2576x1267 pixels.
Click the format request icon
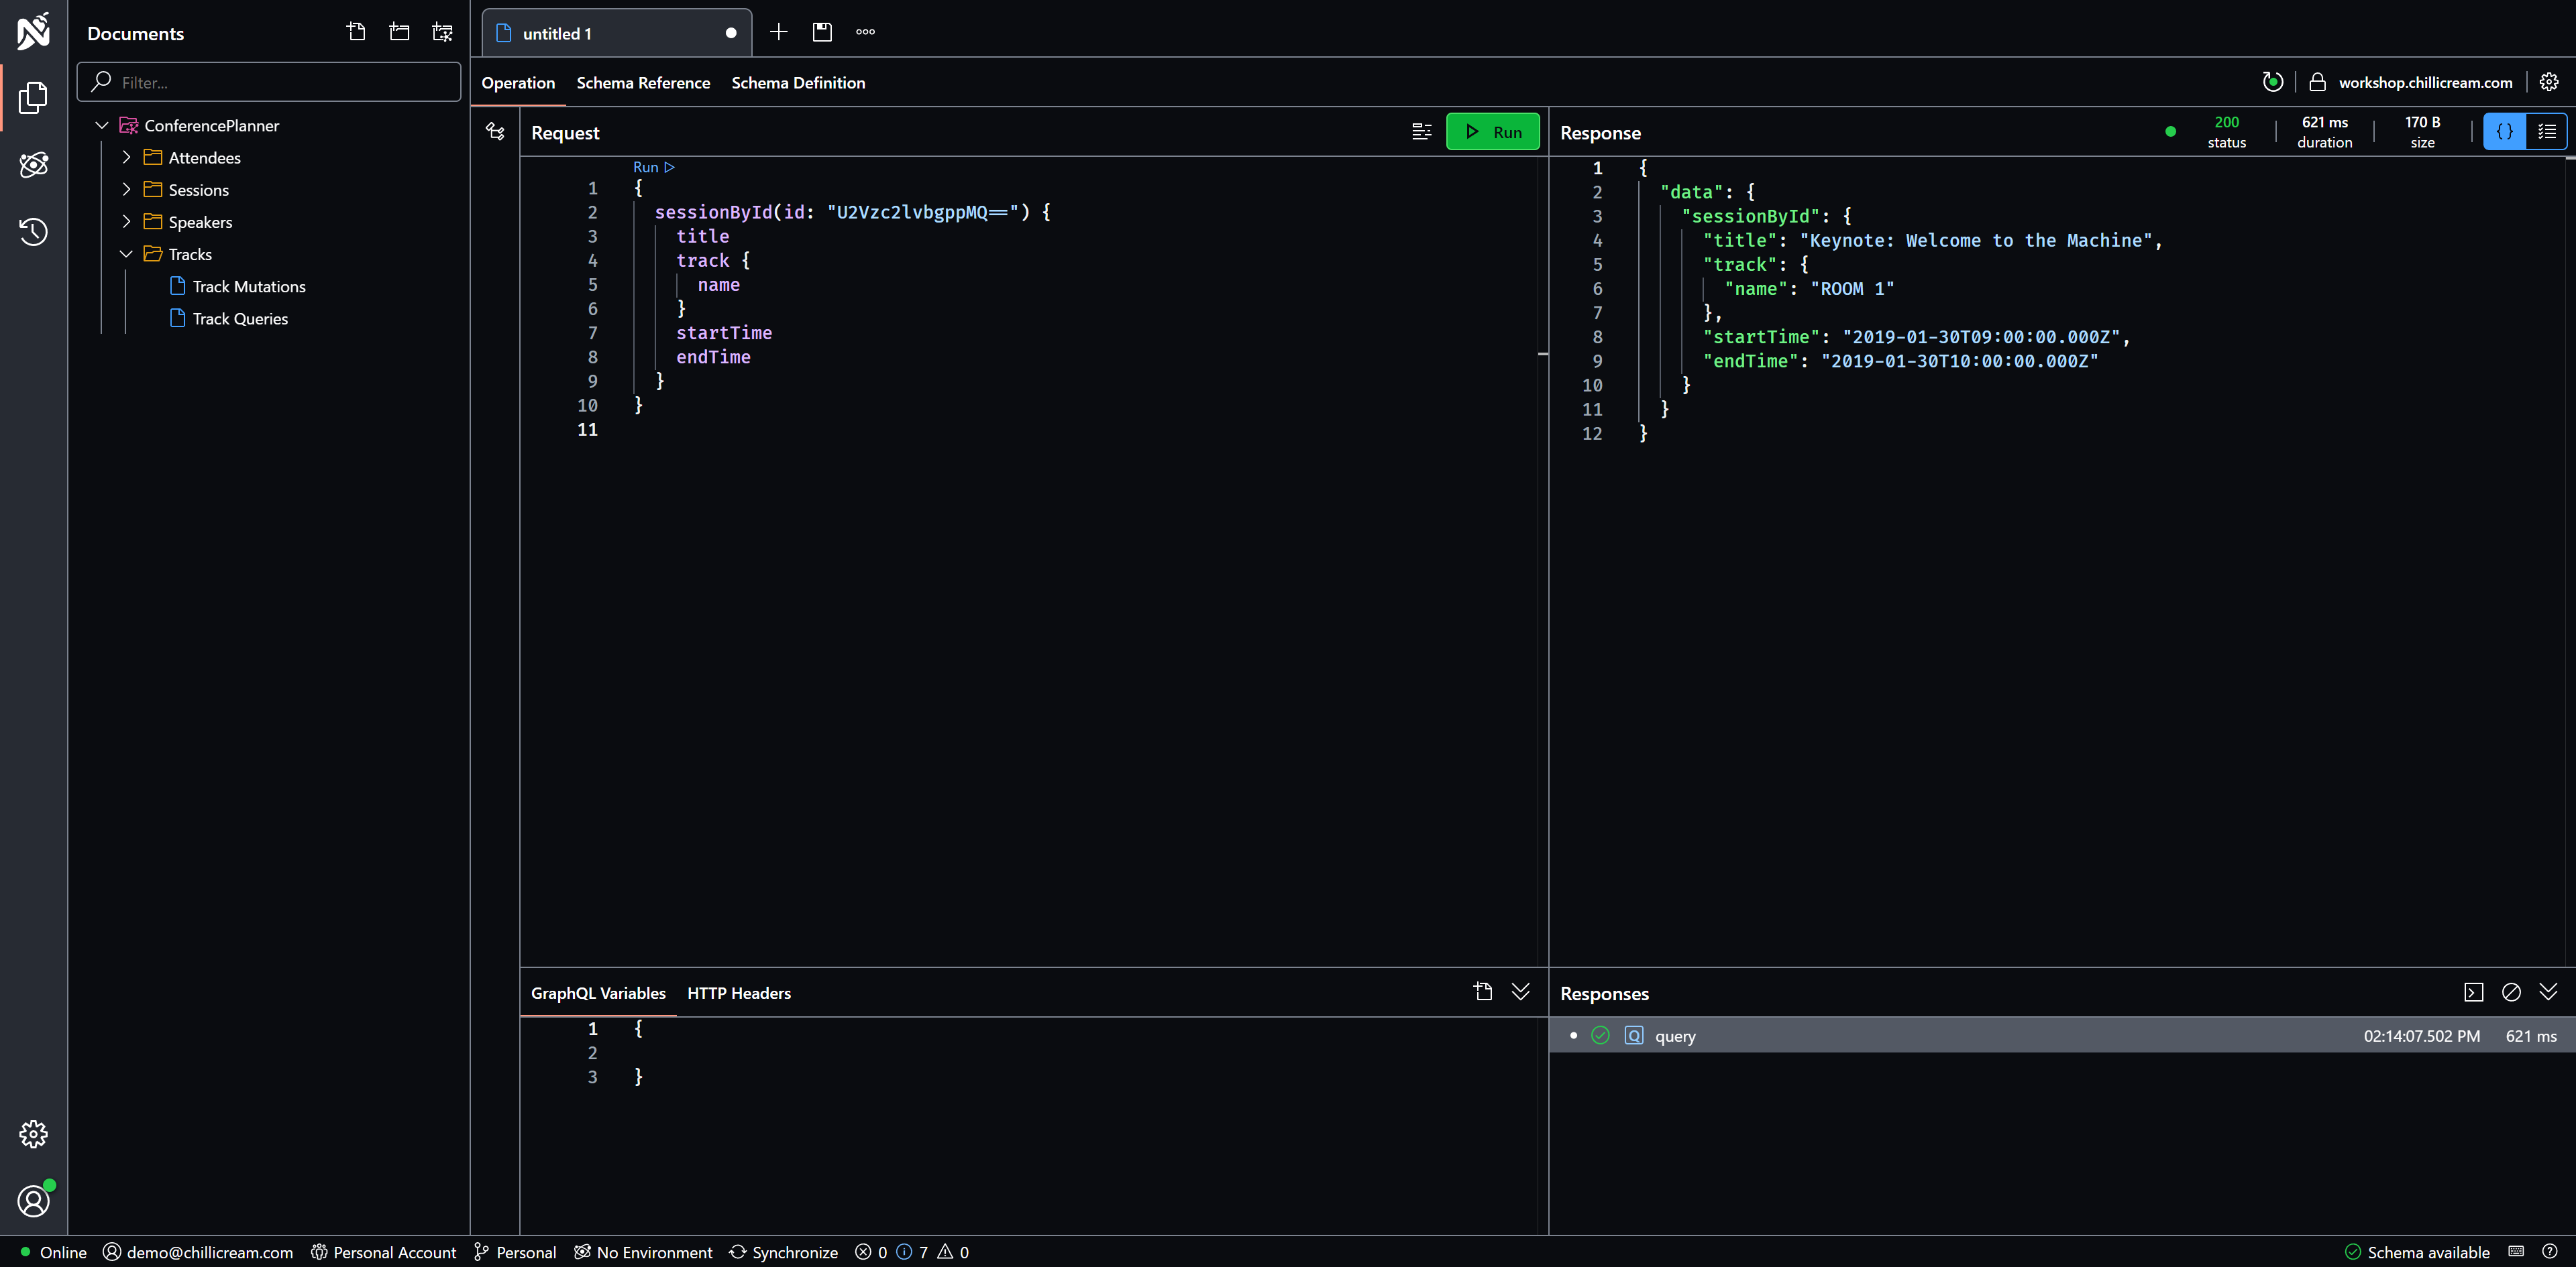pos(1421,132)
